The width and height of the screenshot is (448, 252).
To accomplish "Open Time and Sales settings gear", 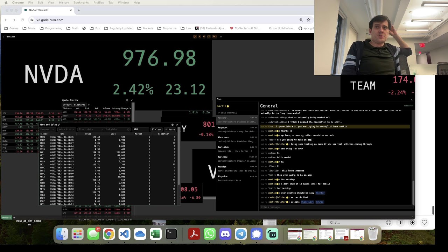I will point(172,125).
